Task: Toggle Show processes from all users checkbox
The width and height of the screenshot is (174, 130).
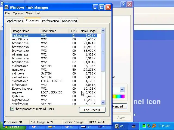Action: (x=12, y=109)
